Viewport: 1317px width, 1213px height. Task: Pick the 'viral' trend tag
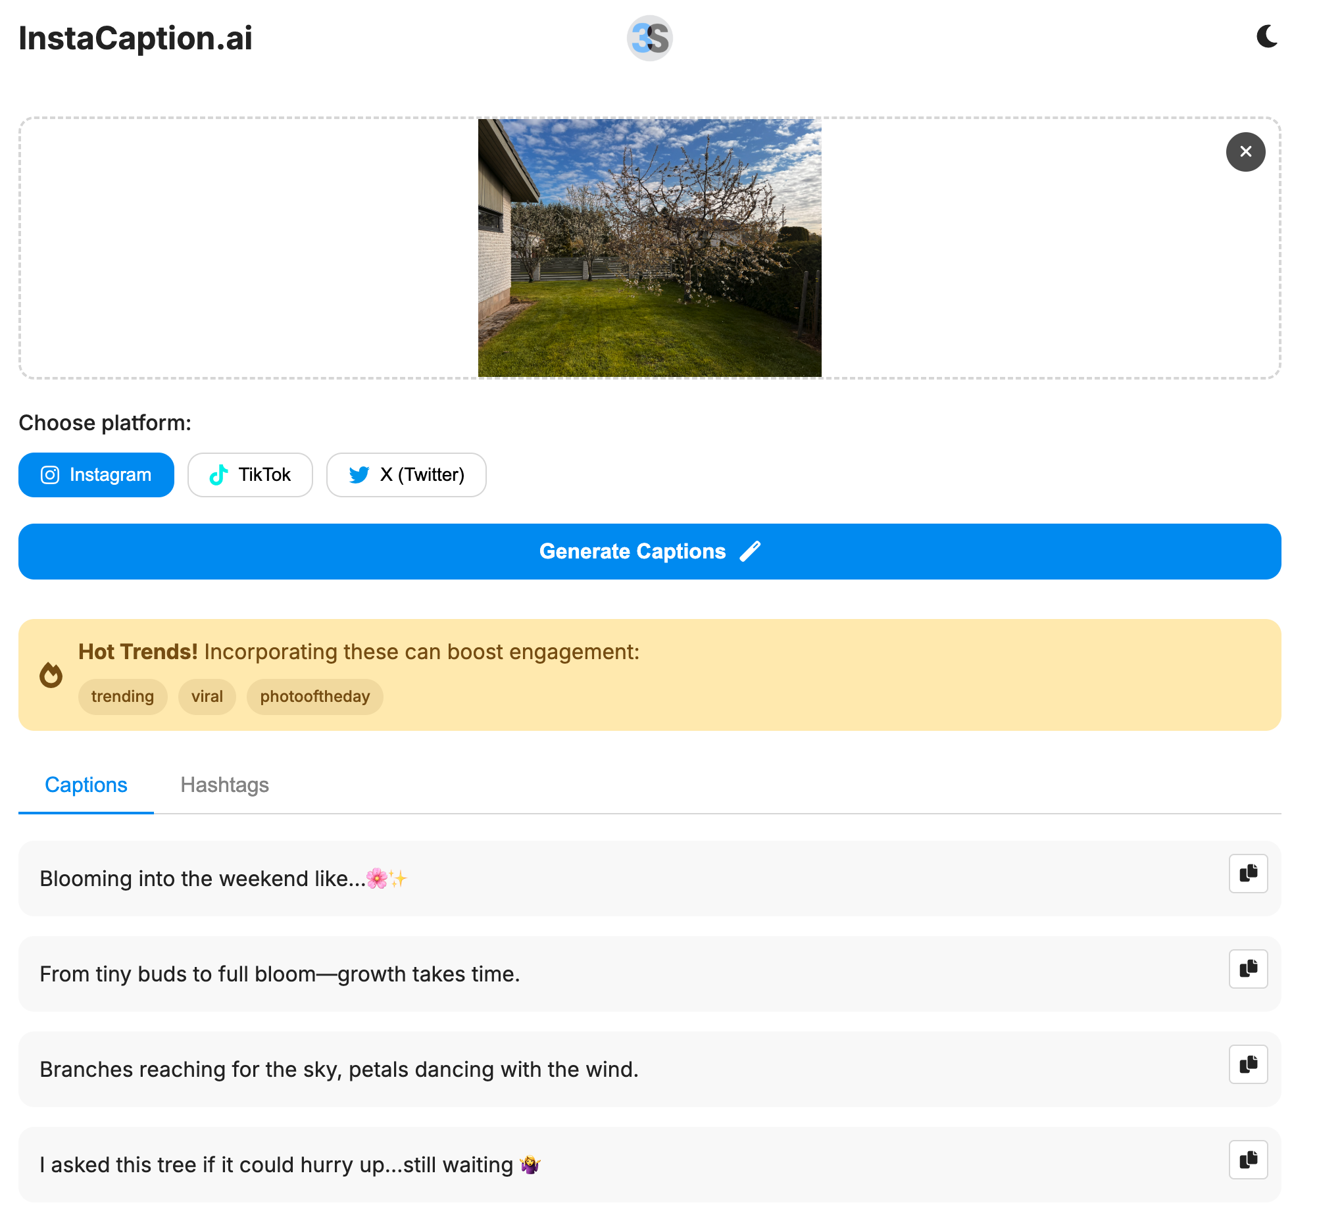(x=207, y=697)
